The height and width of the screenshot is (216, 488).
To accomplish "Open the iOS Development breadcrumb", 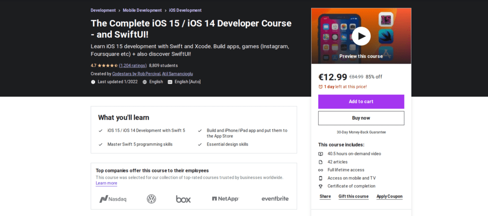I will pyautogui.click(x=185, y=10).
